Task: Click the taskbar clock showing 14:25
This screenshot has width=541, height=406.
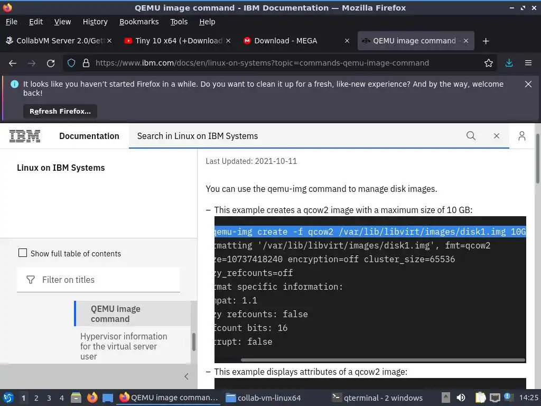Action: point(528,398)
